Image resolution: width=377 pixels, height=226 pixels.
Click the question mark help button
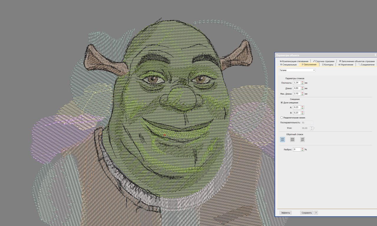316,213
